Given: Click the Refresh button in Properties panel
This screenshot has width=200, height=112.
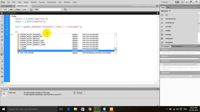Looking at the screenshot, I should pos(79,93).
